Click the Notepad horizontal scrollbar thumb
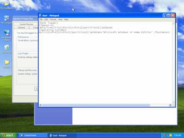Screen dimensions: 184x138 96,105
